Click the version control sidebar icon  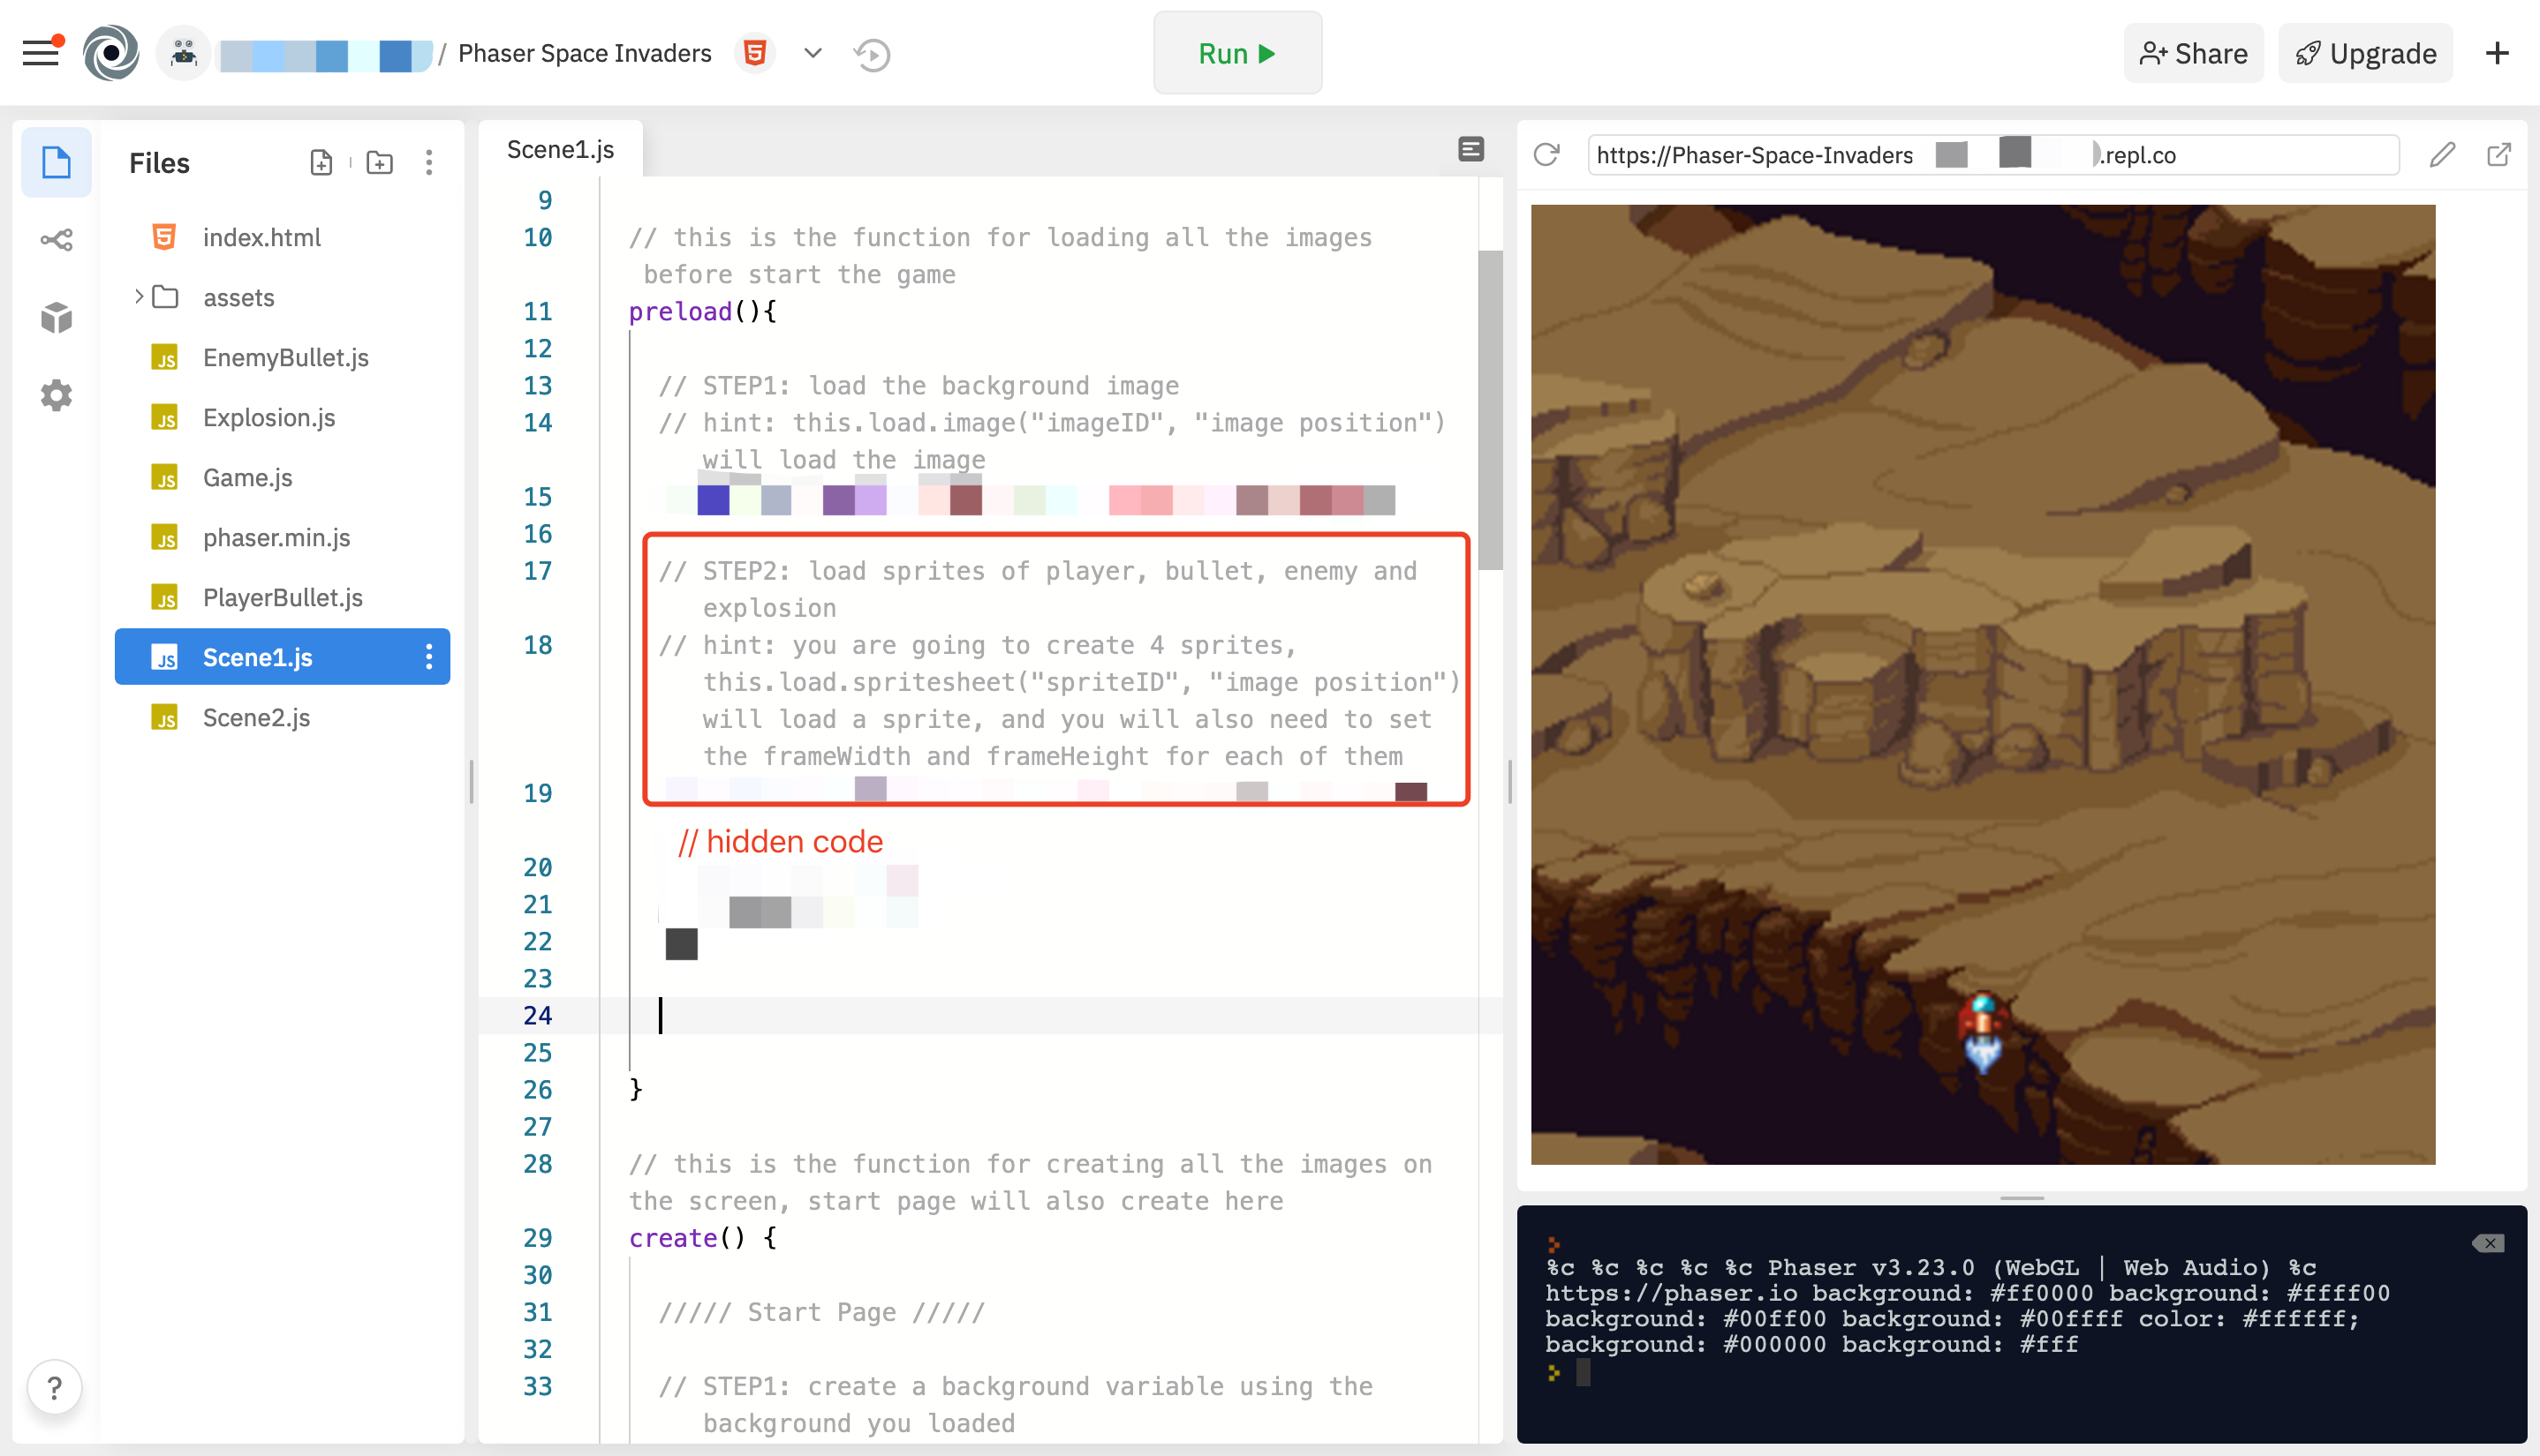[x=56, y=240]
